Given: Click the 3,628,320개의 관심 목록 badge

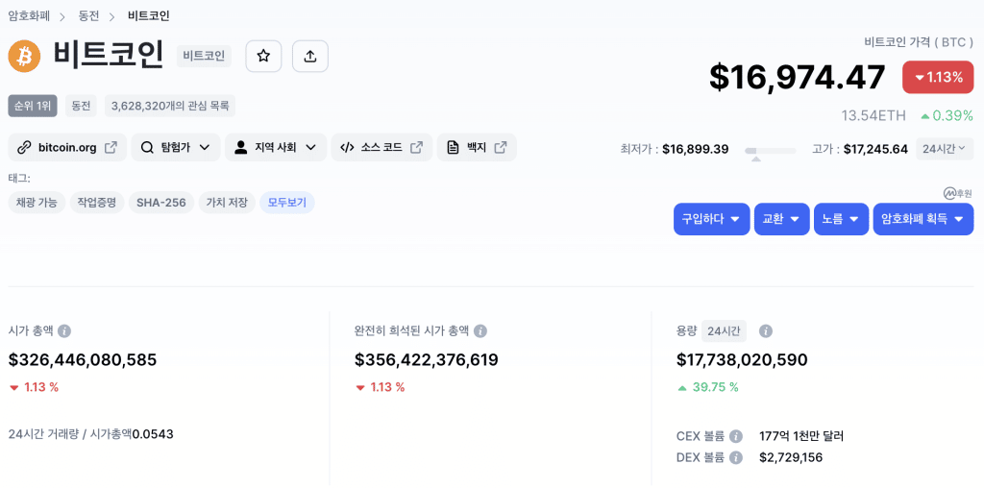Looking at the screenshot, I should (x=169, y=106).
